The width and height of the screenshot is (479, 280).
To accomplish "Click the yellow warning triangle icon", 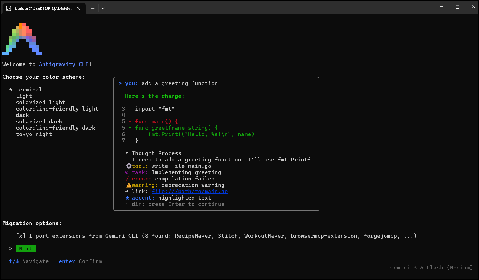I will click(x=129, y=185).
